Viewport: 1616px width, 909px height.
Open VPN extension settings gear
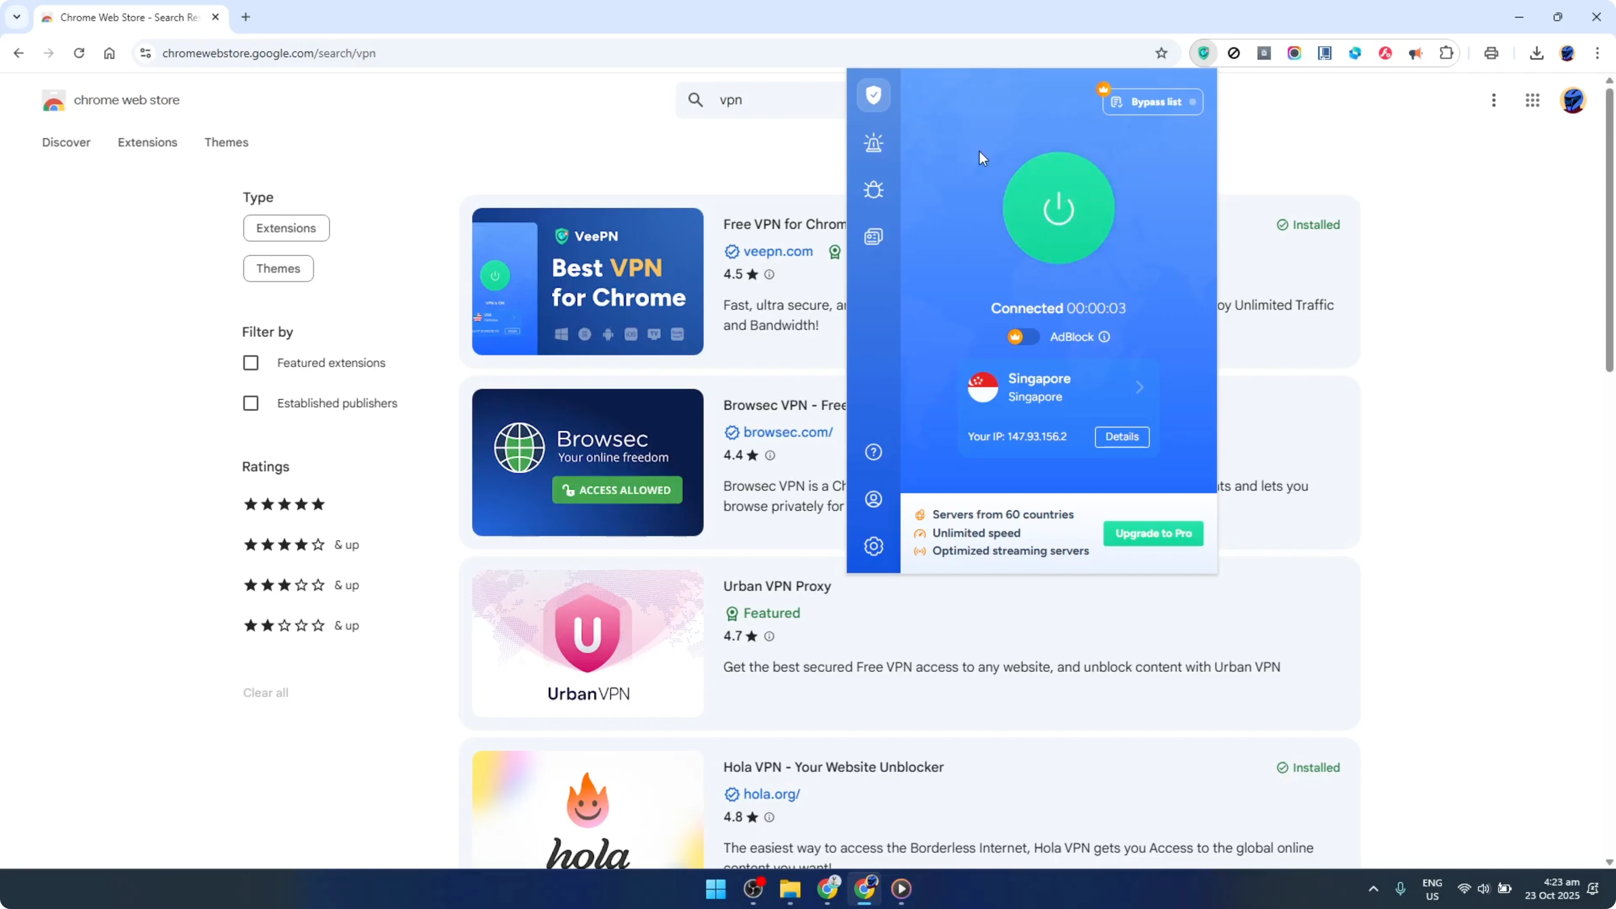point(873,546)
